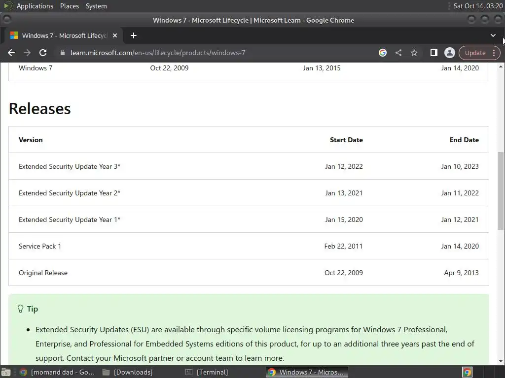The image size is (505, 378).
Task: Switch to momand dad Chrome taskbar window
Action: point(57,372)
